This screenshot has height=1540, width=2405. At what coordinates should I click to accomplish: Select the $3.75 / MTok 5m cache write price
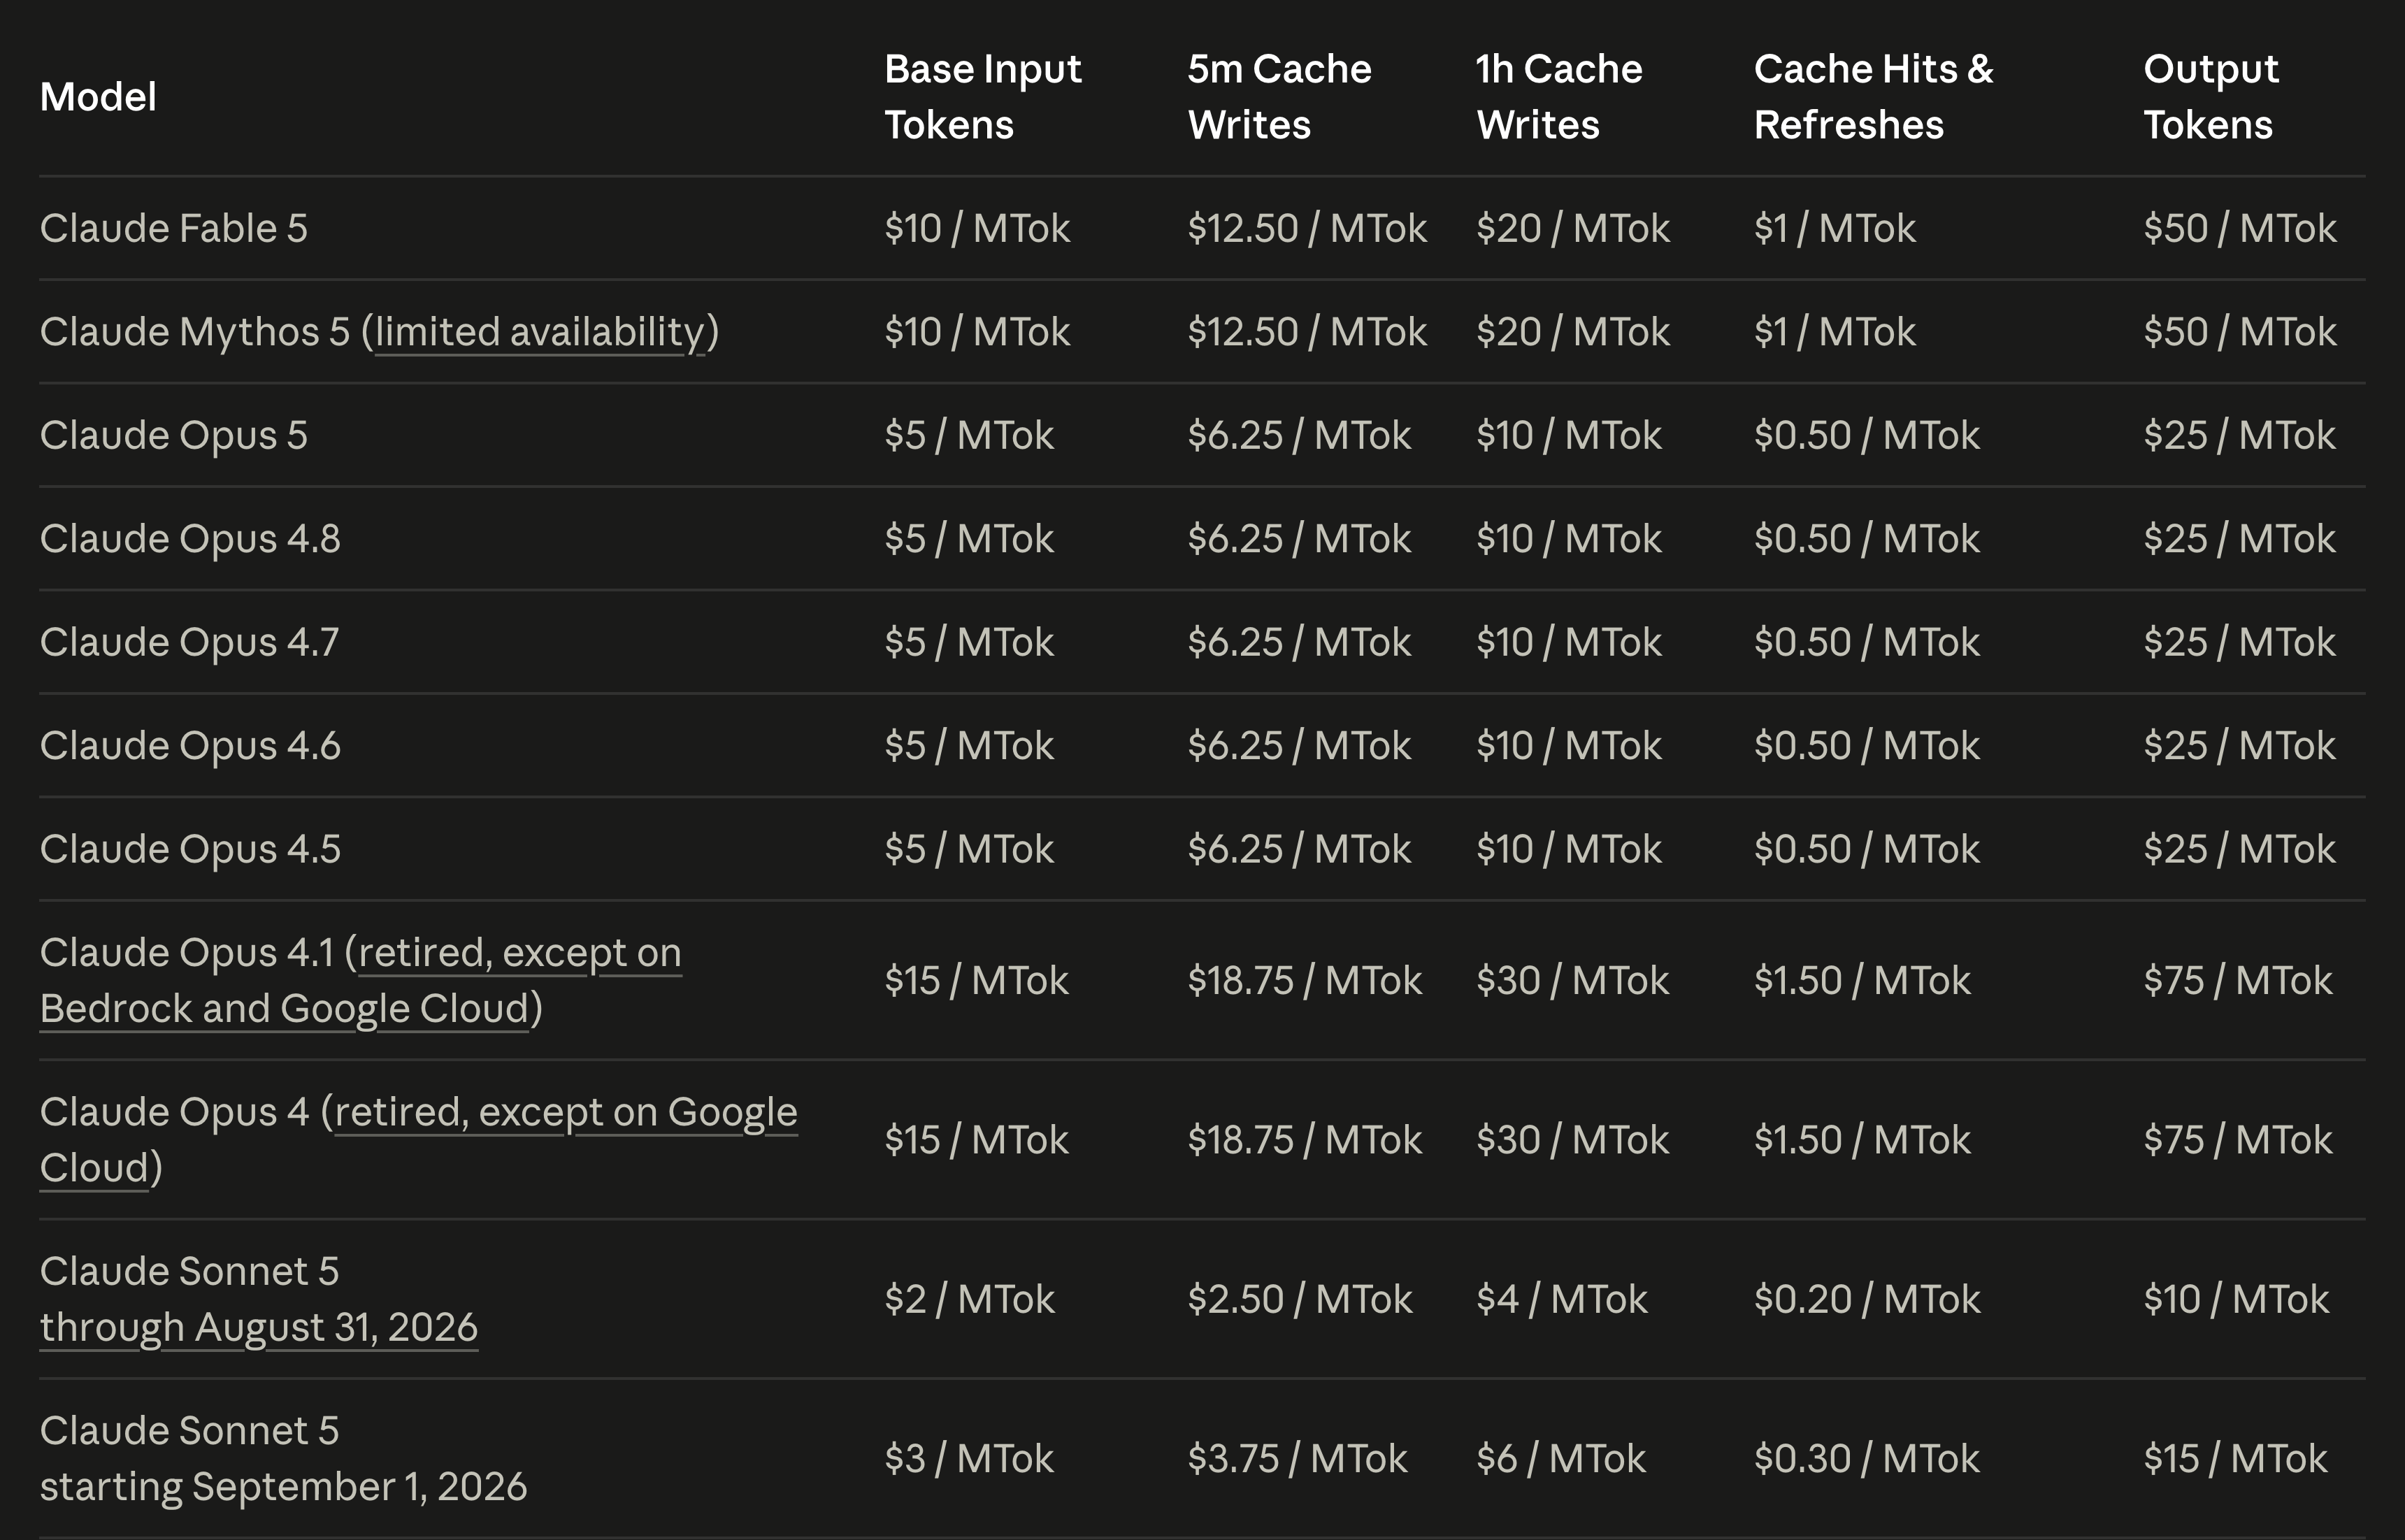coord(1297,1459)
